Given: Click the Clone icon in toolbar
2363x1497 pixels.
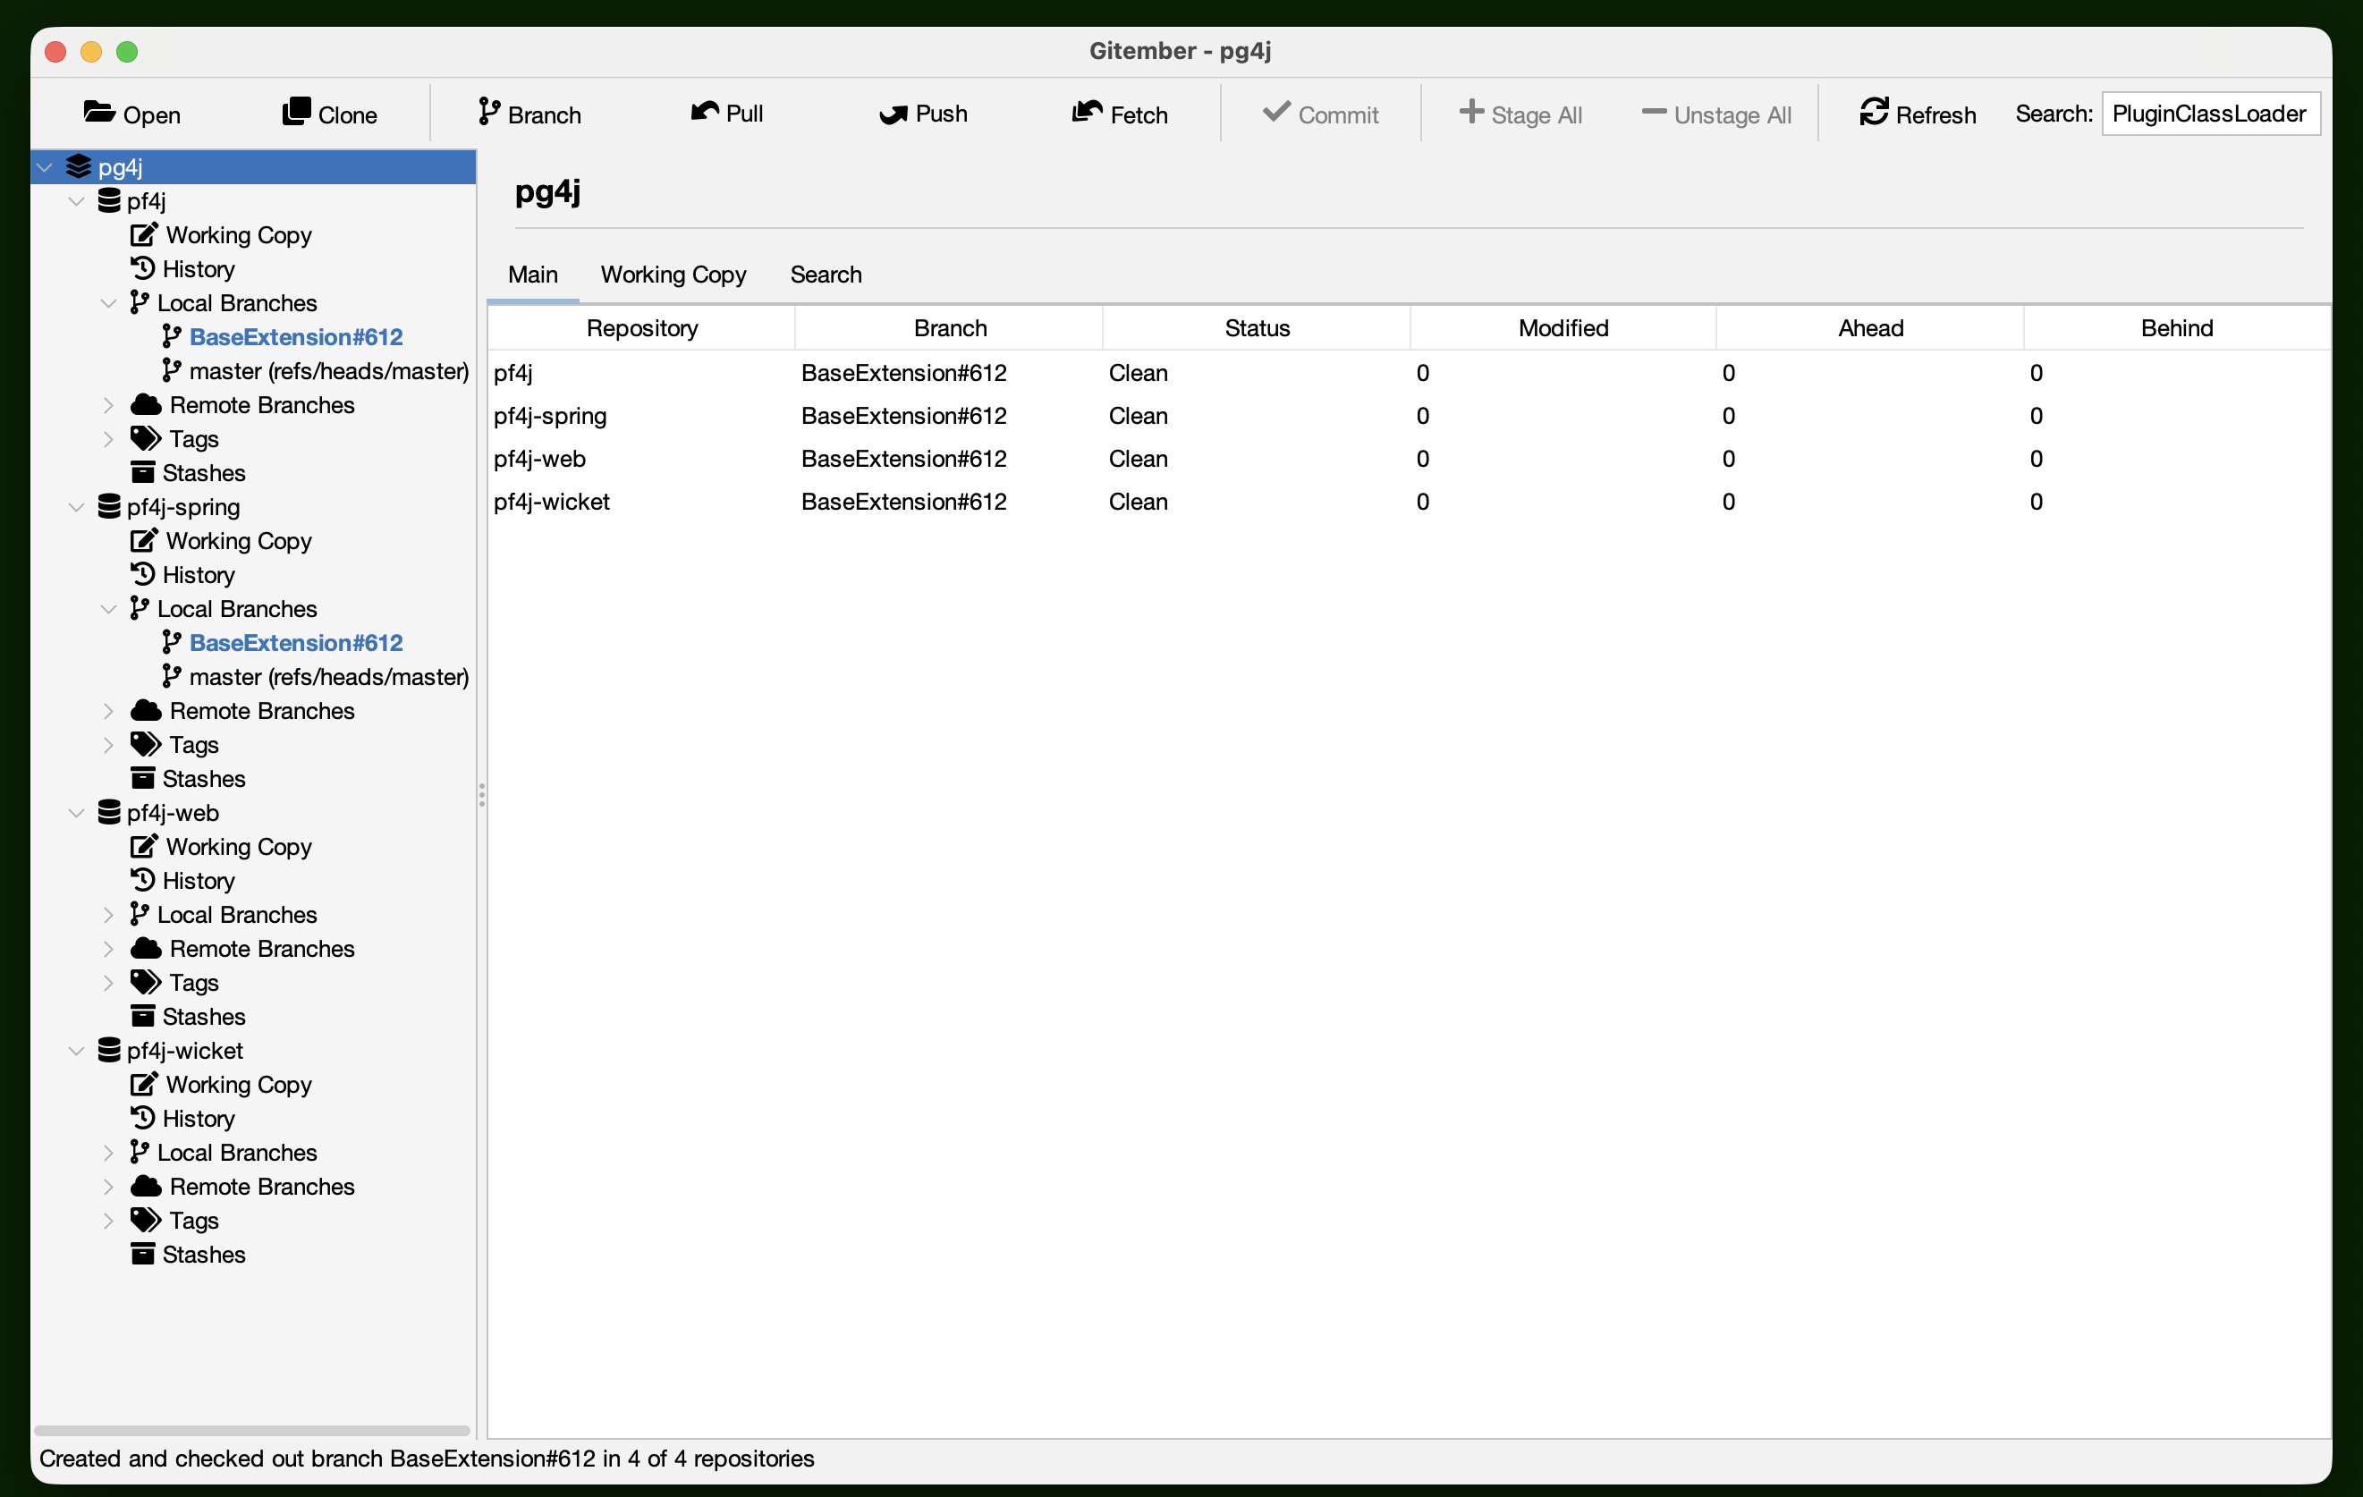Looking at the screenshot, I should pos(296,112).
